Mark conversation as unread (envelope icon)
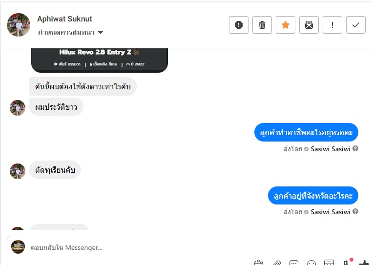 pyautogui.click(x=309, y=25)
